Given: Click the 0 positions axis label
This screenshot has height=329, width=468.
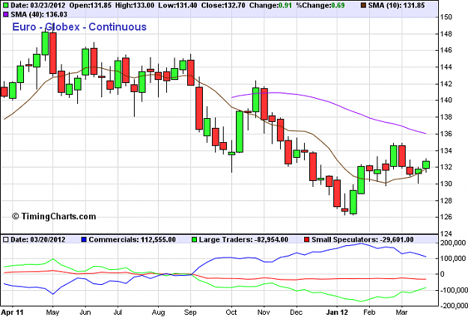Looking at the screenshot, I should tap(443, 274).
